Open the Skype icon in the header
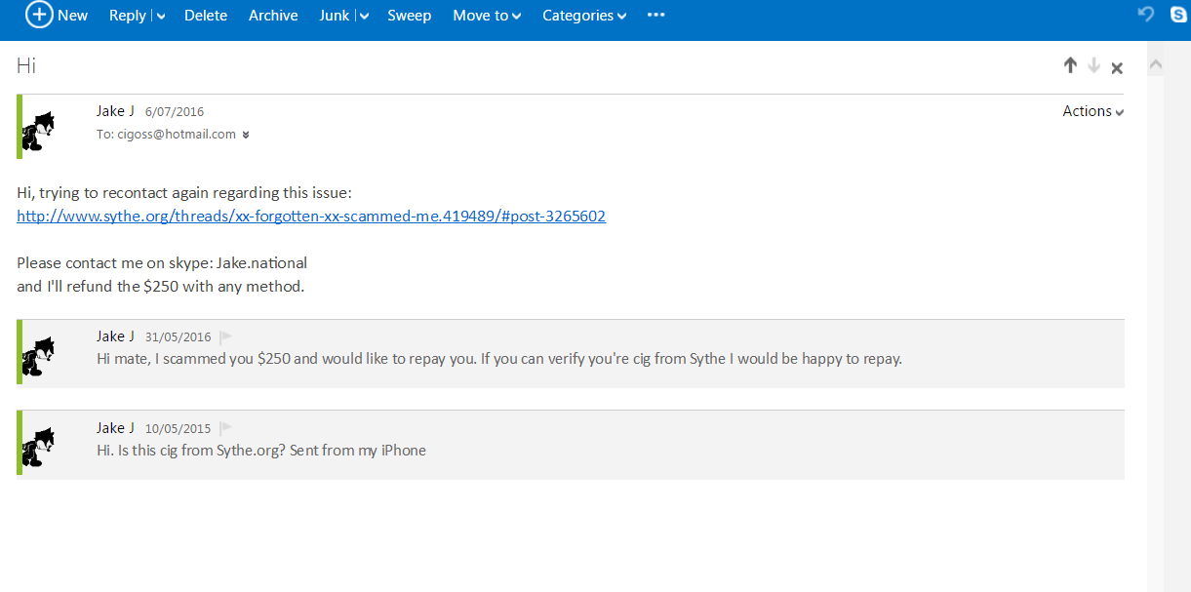The height and width of the screenshot is (592, 1191). tap(1178, 15)
